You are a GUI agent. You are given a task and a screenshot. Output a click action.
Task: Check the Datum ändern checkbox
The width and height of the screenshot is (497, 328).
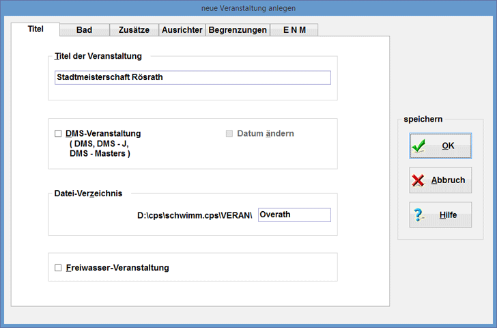coord(229,134)
